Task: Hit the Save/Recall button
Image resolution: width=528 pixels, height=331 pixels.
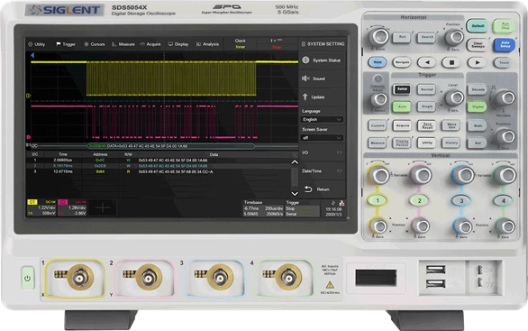Action: click(x=427, y=125)
